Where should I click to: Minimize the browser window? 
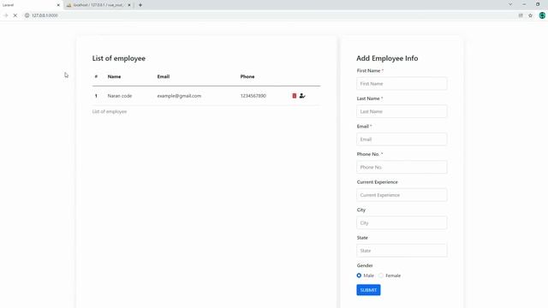point(524,4)
